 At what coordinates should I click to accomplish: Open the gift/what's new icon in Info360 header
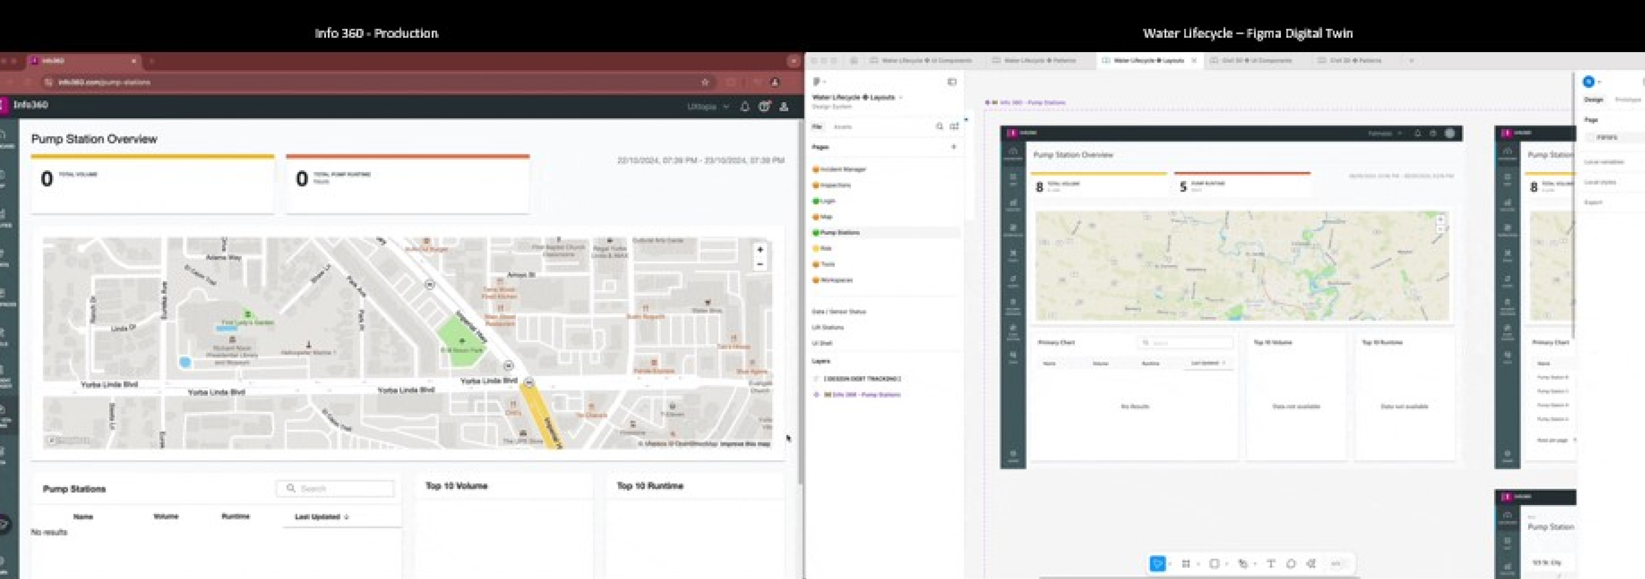coord(764,107)
